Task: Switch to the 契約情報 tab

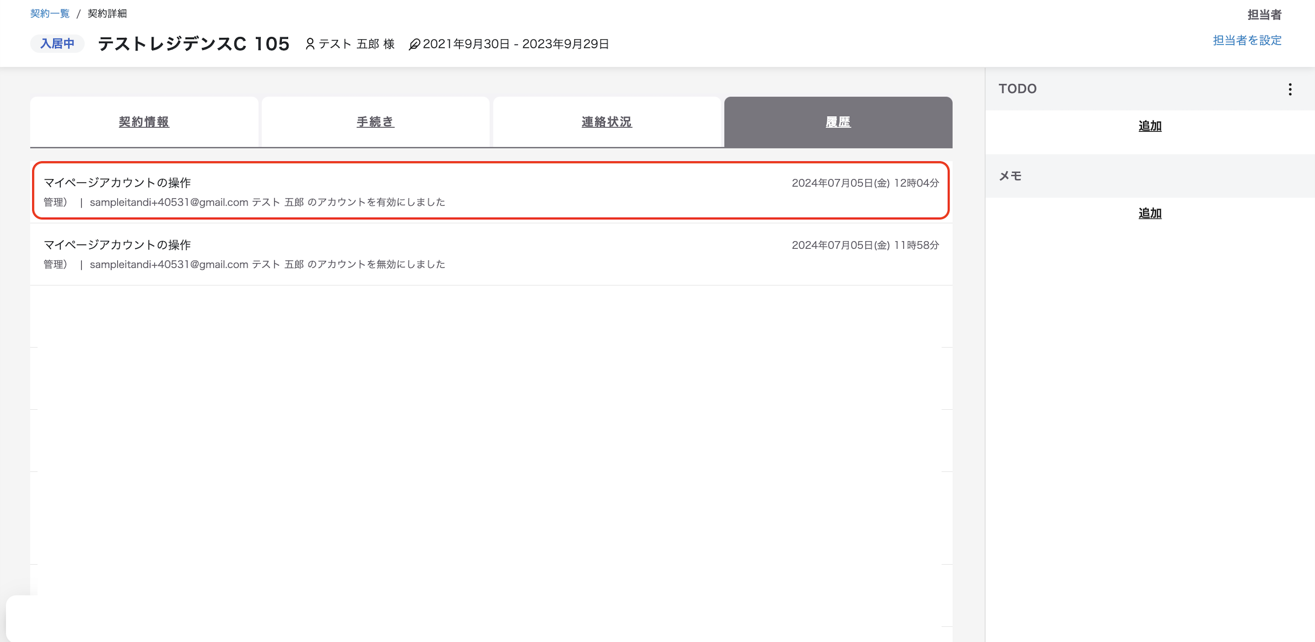Action: click(x=144, y=122)
